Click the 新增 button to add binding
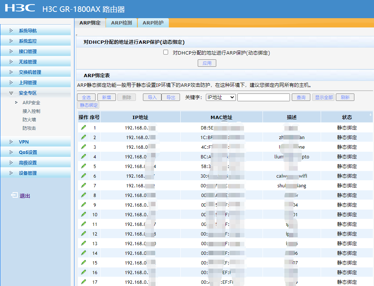374x286 pixels. [106, 97]
